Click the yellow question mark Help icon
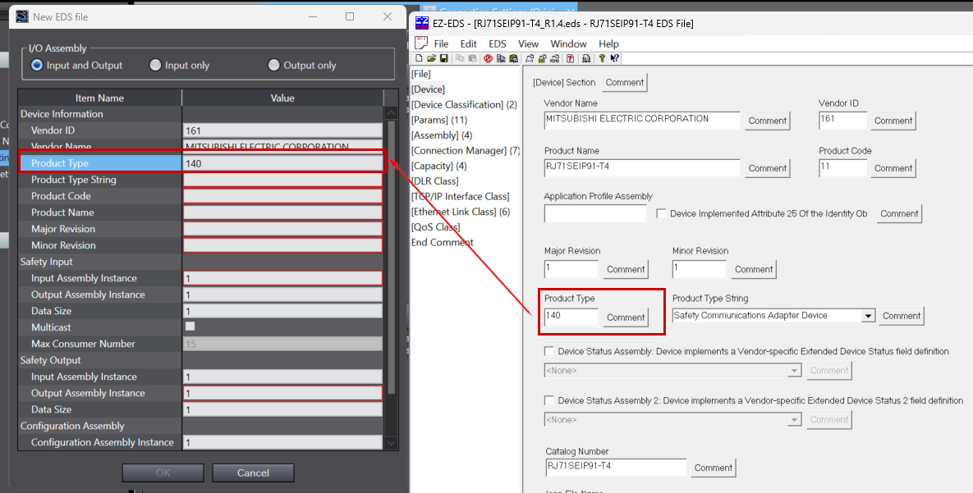 tap(602, 58)
